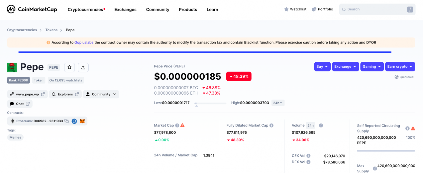Click the blue loading progress bar

tap(205, 52)
